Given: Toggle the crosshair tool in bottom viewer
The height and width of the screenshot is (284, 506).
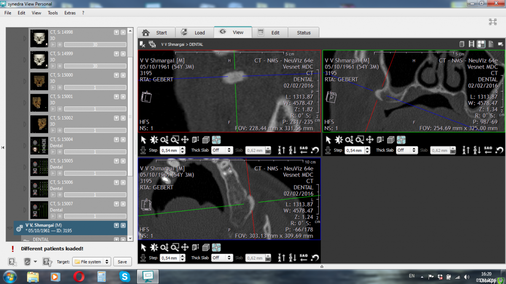Looking at the screenshot, I should tap(216, 247).
